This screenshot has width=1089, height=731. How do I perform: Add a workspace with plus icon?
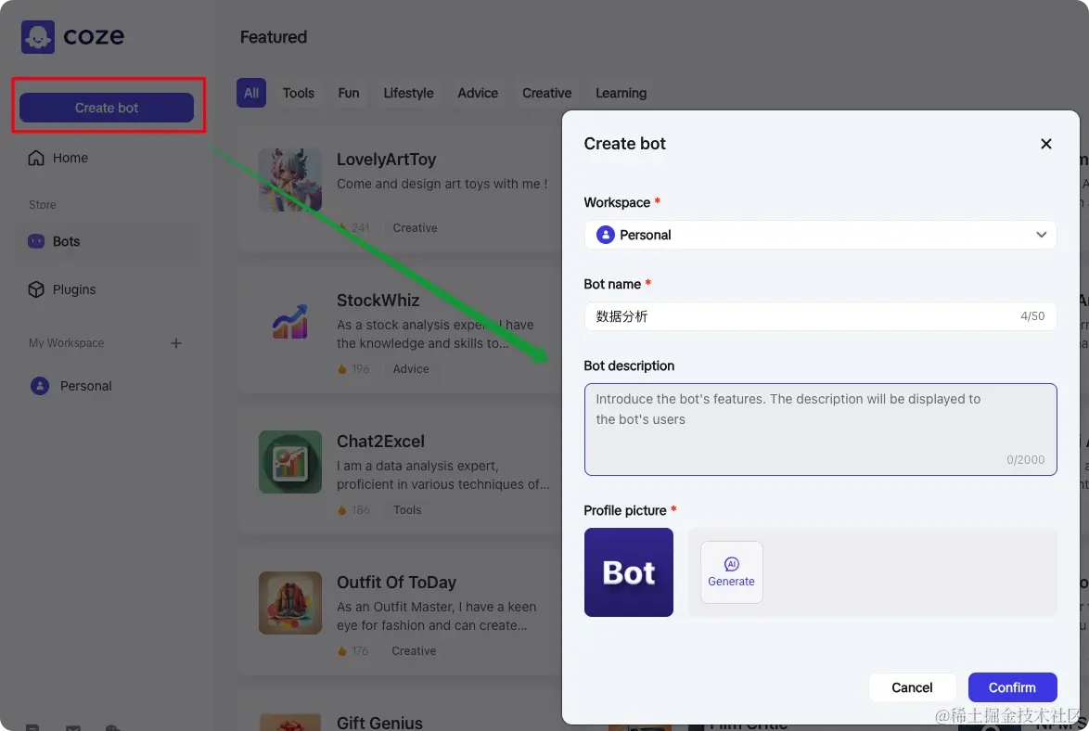pos(175,343)
